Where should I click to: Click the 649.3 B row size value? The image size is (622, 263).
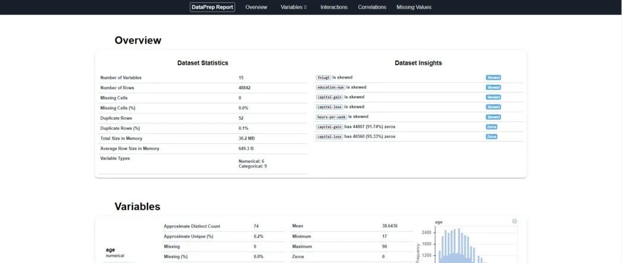(x=246, y=149)
